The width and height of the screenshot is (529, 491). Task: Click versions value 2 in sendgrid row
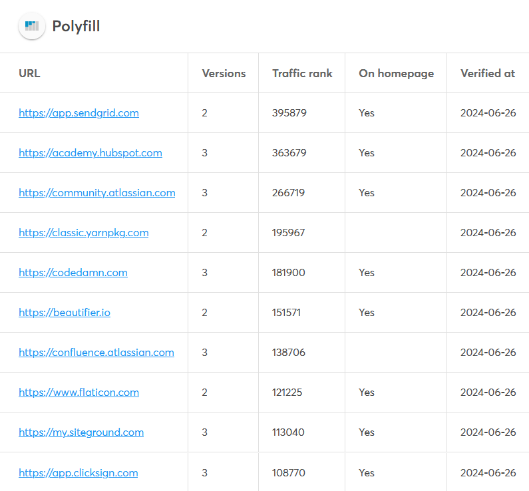204,113
